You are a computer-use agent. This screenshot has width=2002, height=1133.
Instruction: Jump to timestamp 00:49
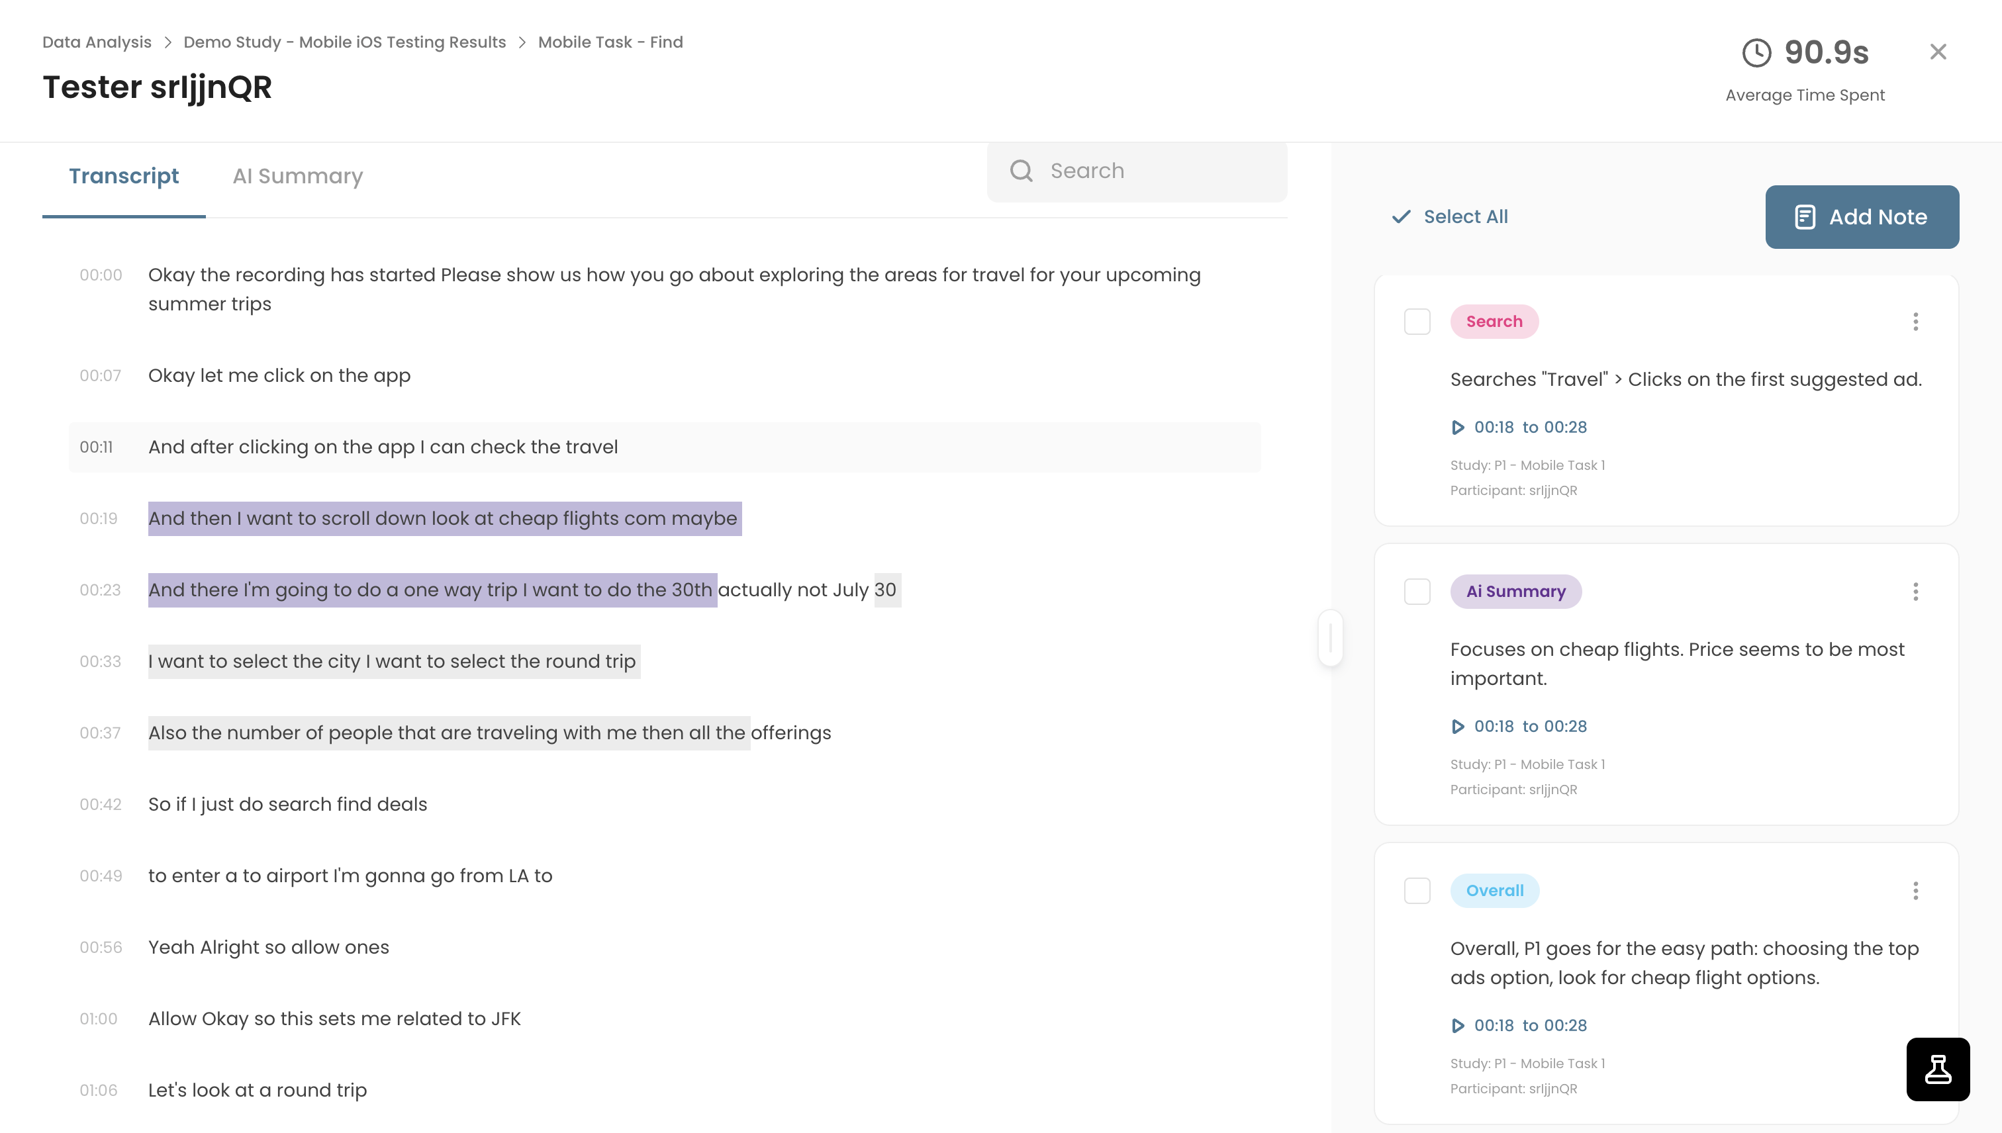click(x=101, y=876)
